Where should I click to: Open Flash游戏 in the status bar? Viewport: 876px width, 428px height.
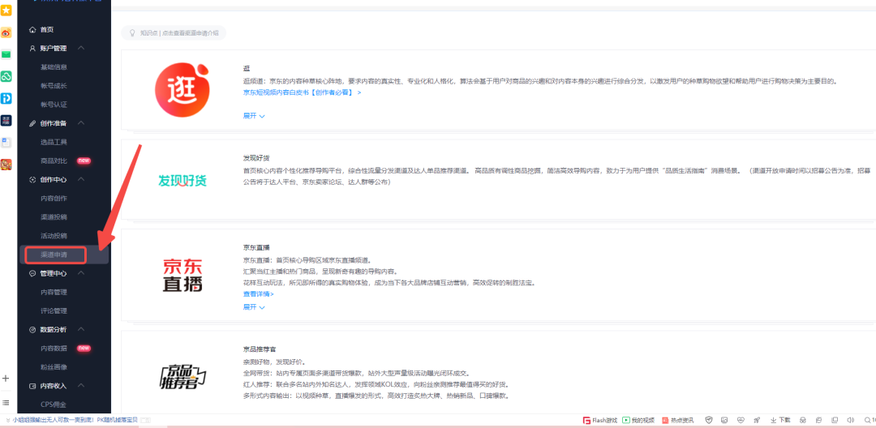pyautogui.click(x=600, y=420)
